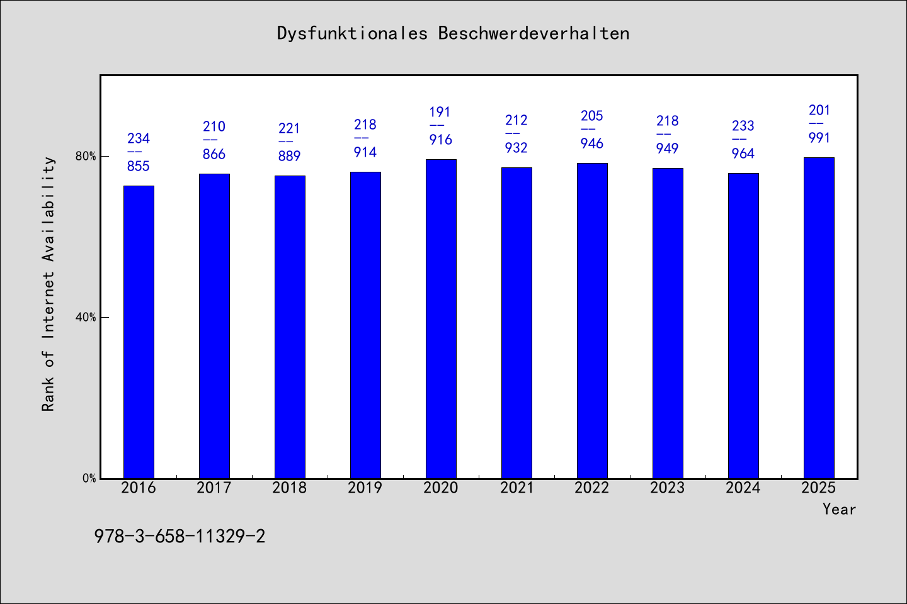The image size is (907, 604).
Task: Click the 2023 x-axis label
Action: point(668,488)
